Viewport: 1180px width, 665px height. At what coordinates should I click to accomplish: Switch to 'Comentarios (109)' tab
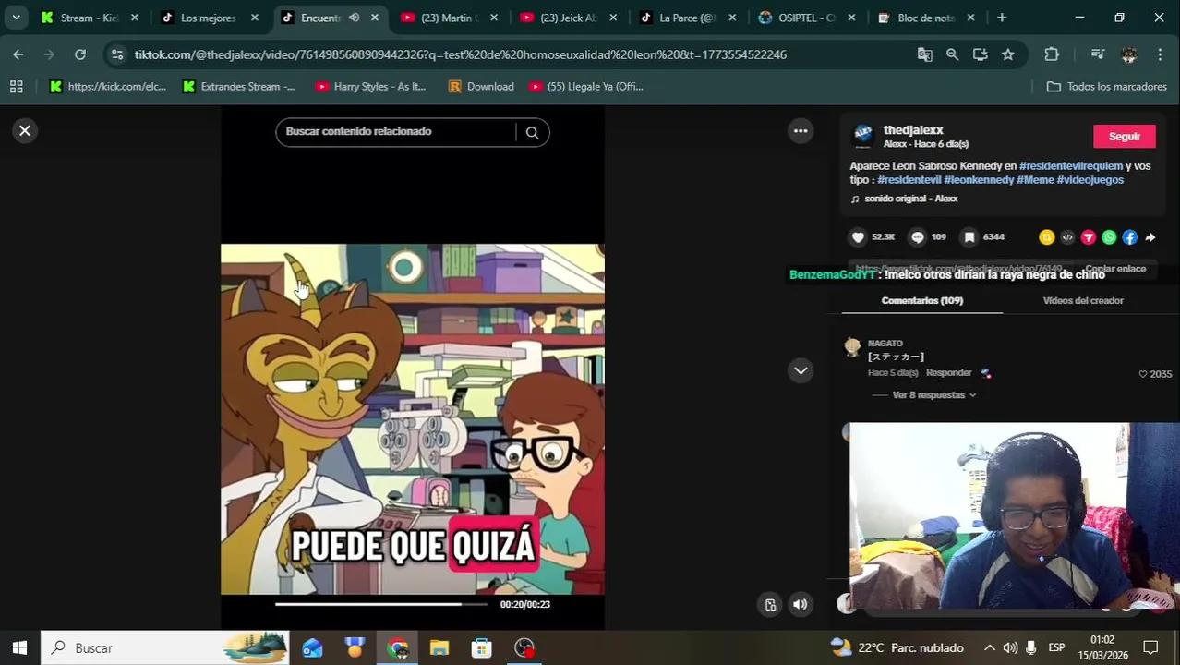(x=921, y=301)
